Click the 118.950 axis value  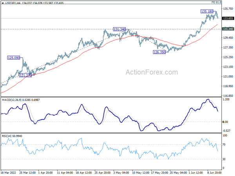(228, 86)
